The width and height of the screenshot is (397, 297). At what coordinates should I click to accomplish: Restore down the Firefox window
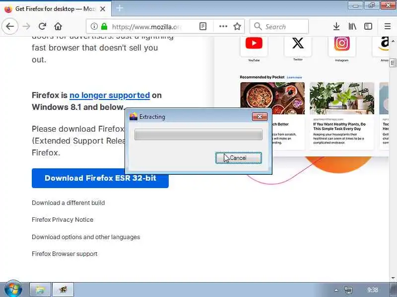click(x=372, y=5)
